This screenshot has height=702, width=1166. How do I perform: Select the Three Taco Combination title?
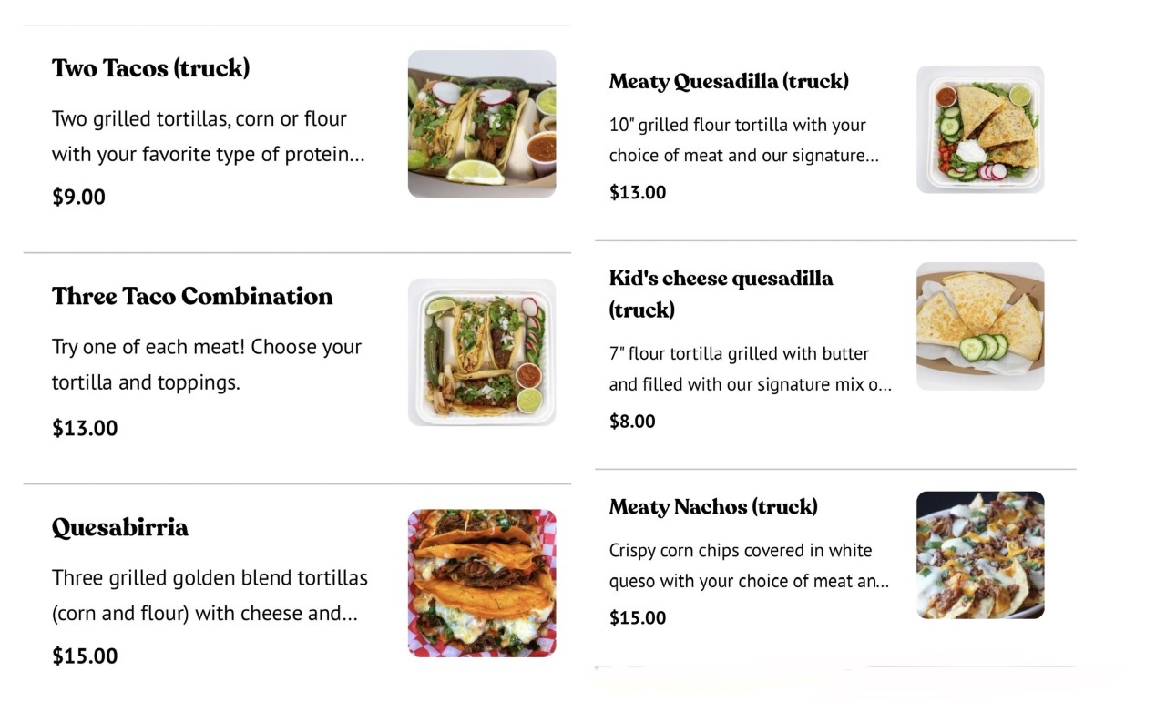click(x=192, y=296)
